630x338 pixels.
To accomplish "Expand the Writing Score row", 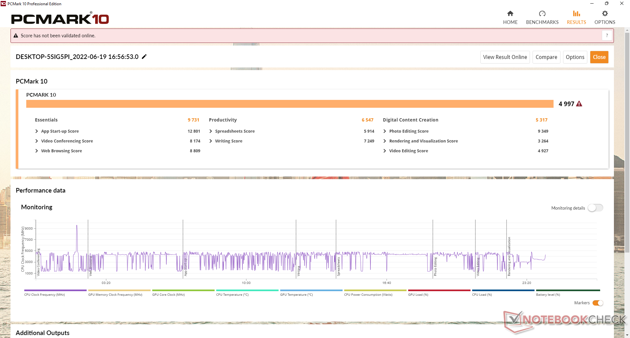I will (211, 141).
